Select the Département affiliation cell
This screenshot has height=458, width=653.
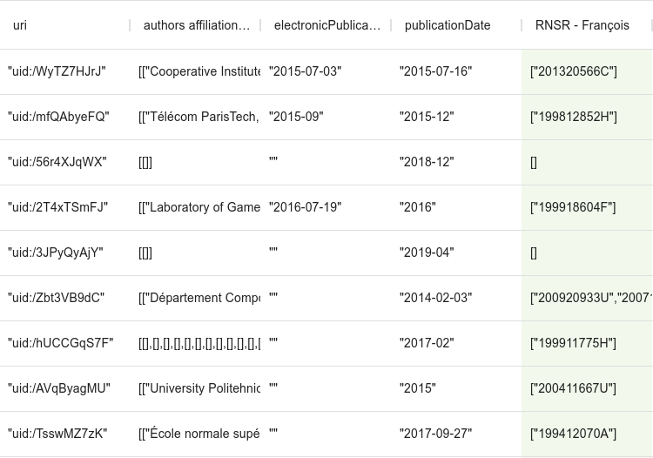pos(199,298)
